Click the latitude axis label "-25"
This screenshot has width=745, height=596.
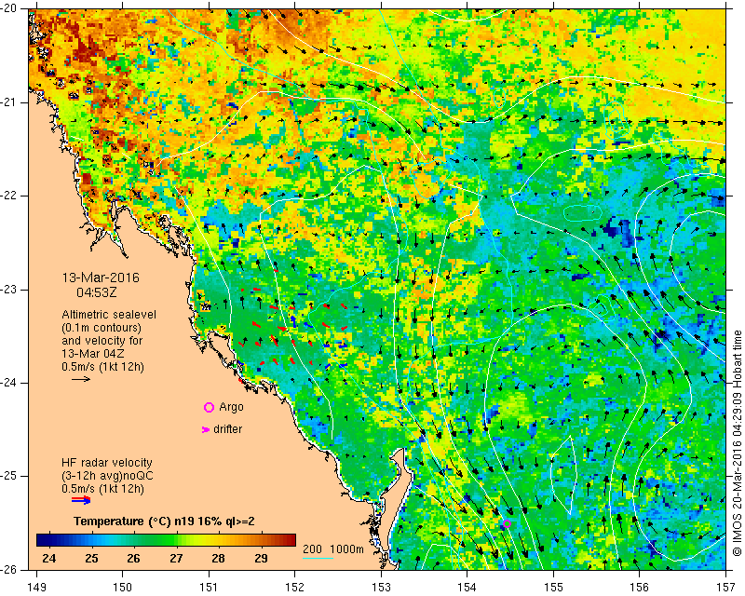coord(8,476)
